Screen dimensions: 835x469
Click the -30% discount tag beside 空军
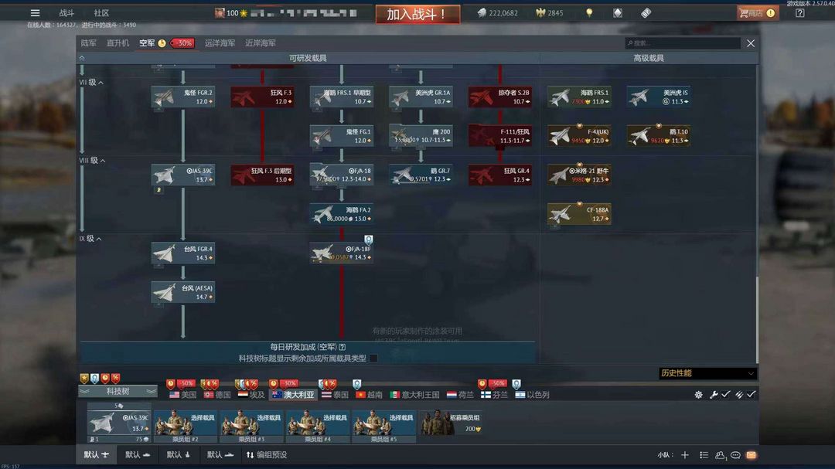tap(182, 43)
